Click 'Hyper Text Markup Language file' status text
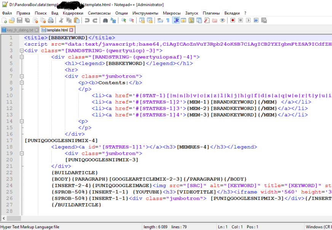This screenshot has width=332, height=230. click(x=30, y=227)
